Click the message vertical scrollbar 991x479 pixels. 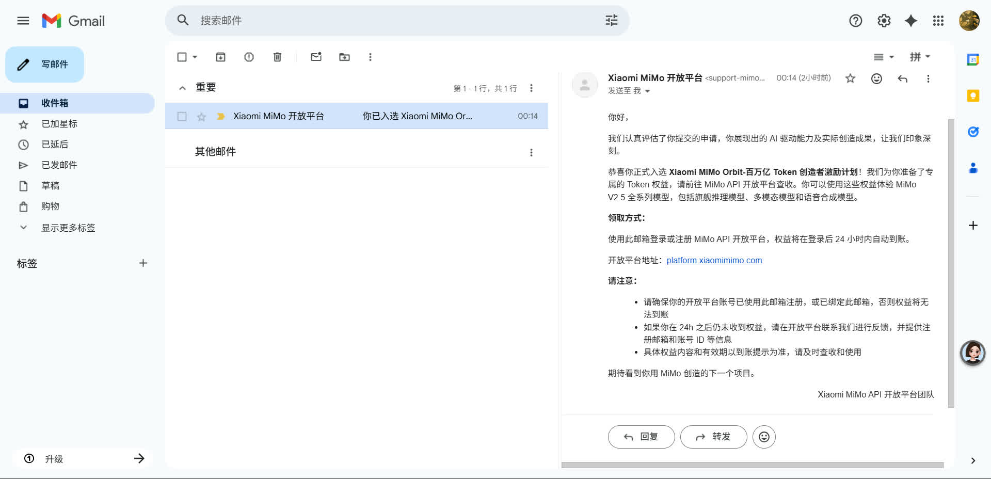click(951, 263)
